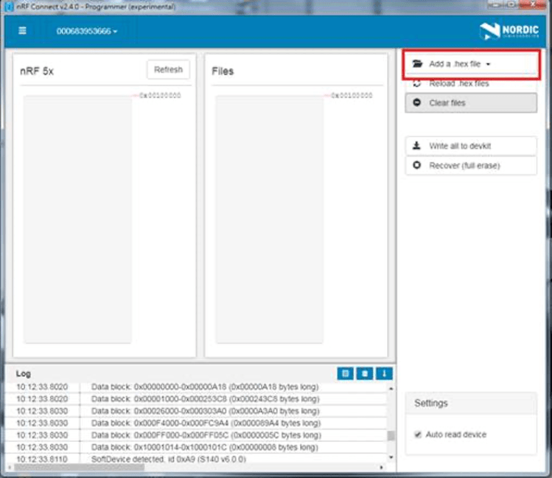The image size is (552, 478).
Task: Open the hamburger main menu
Action: coord(22,31)
